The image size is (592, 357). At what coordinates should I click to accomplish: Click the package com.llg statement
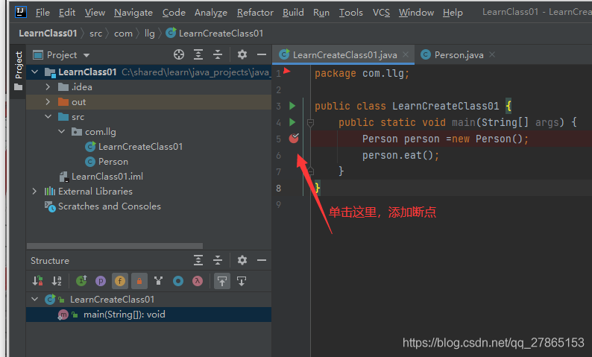point(362,73)
